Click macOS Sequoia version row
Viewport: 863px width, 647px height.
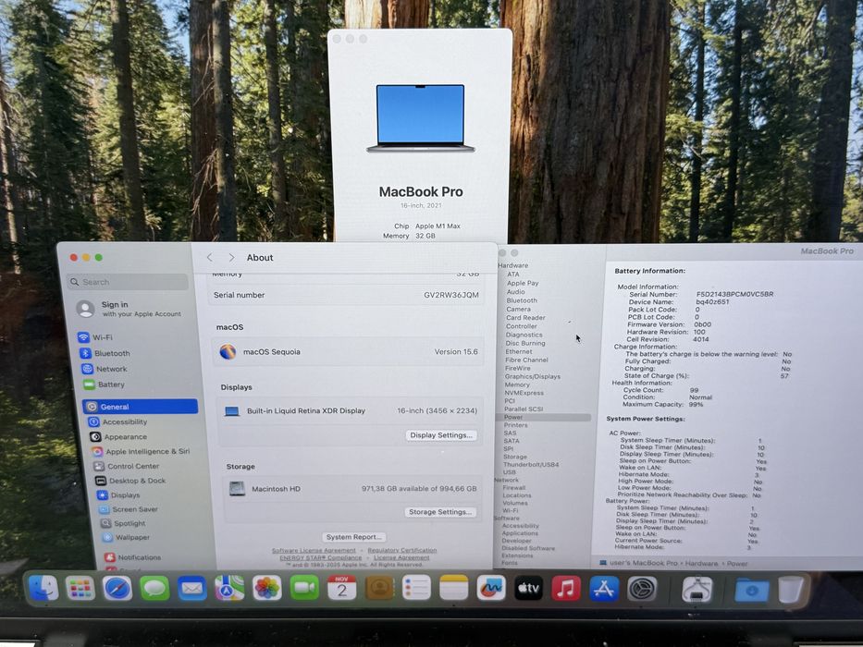tap(349, 352)
